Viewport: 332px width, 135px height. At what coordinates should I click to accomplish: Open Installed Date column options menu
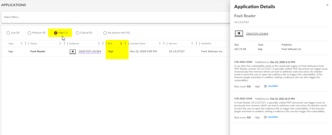point(164,44)
